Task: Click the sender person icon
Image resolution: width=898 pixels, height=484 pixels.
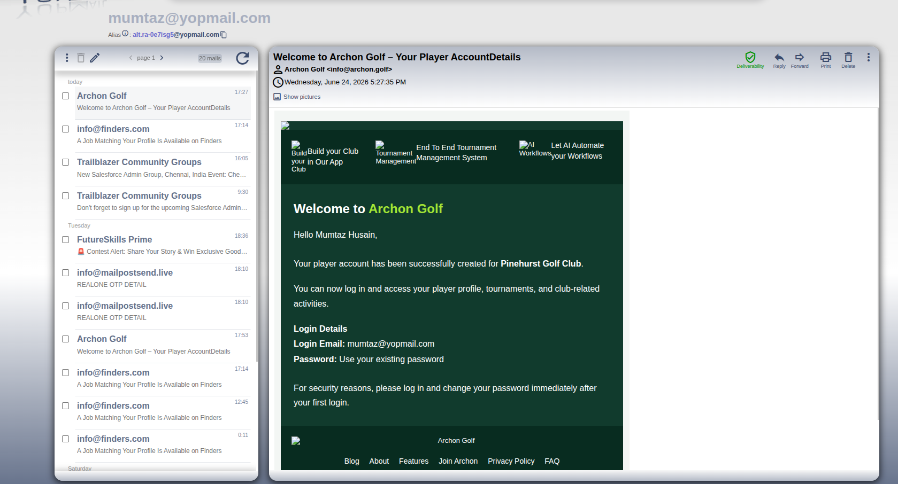Action: click(278, 69)
